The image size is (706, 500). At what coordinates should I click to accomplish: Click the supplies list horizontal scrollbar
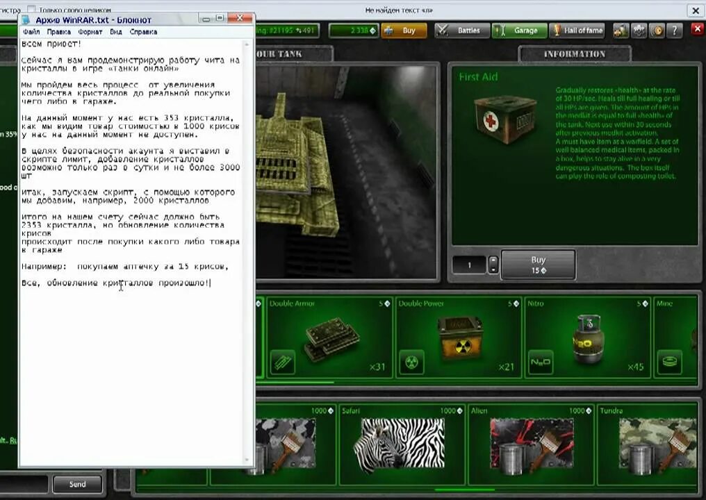[295, 383]
